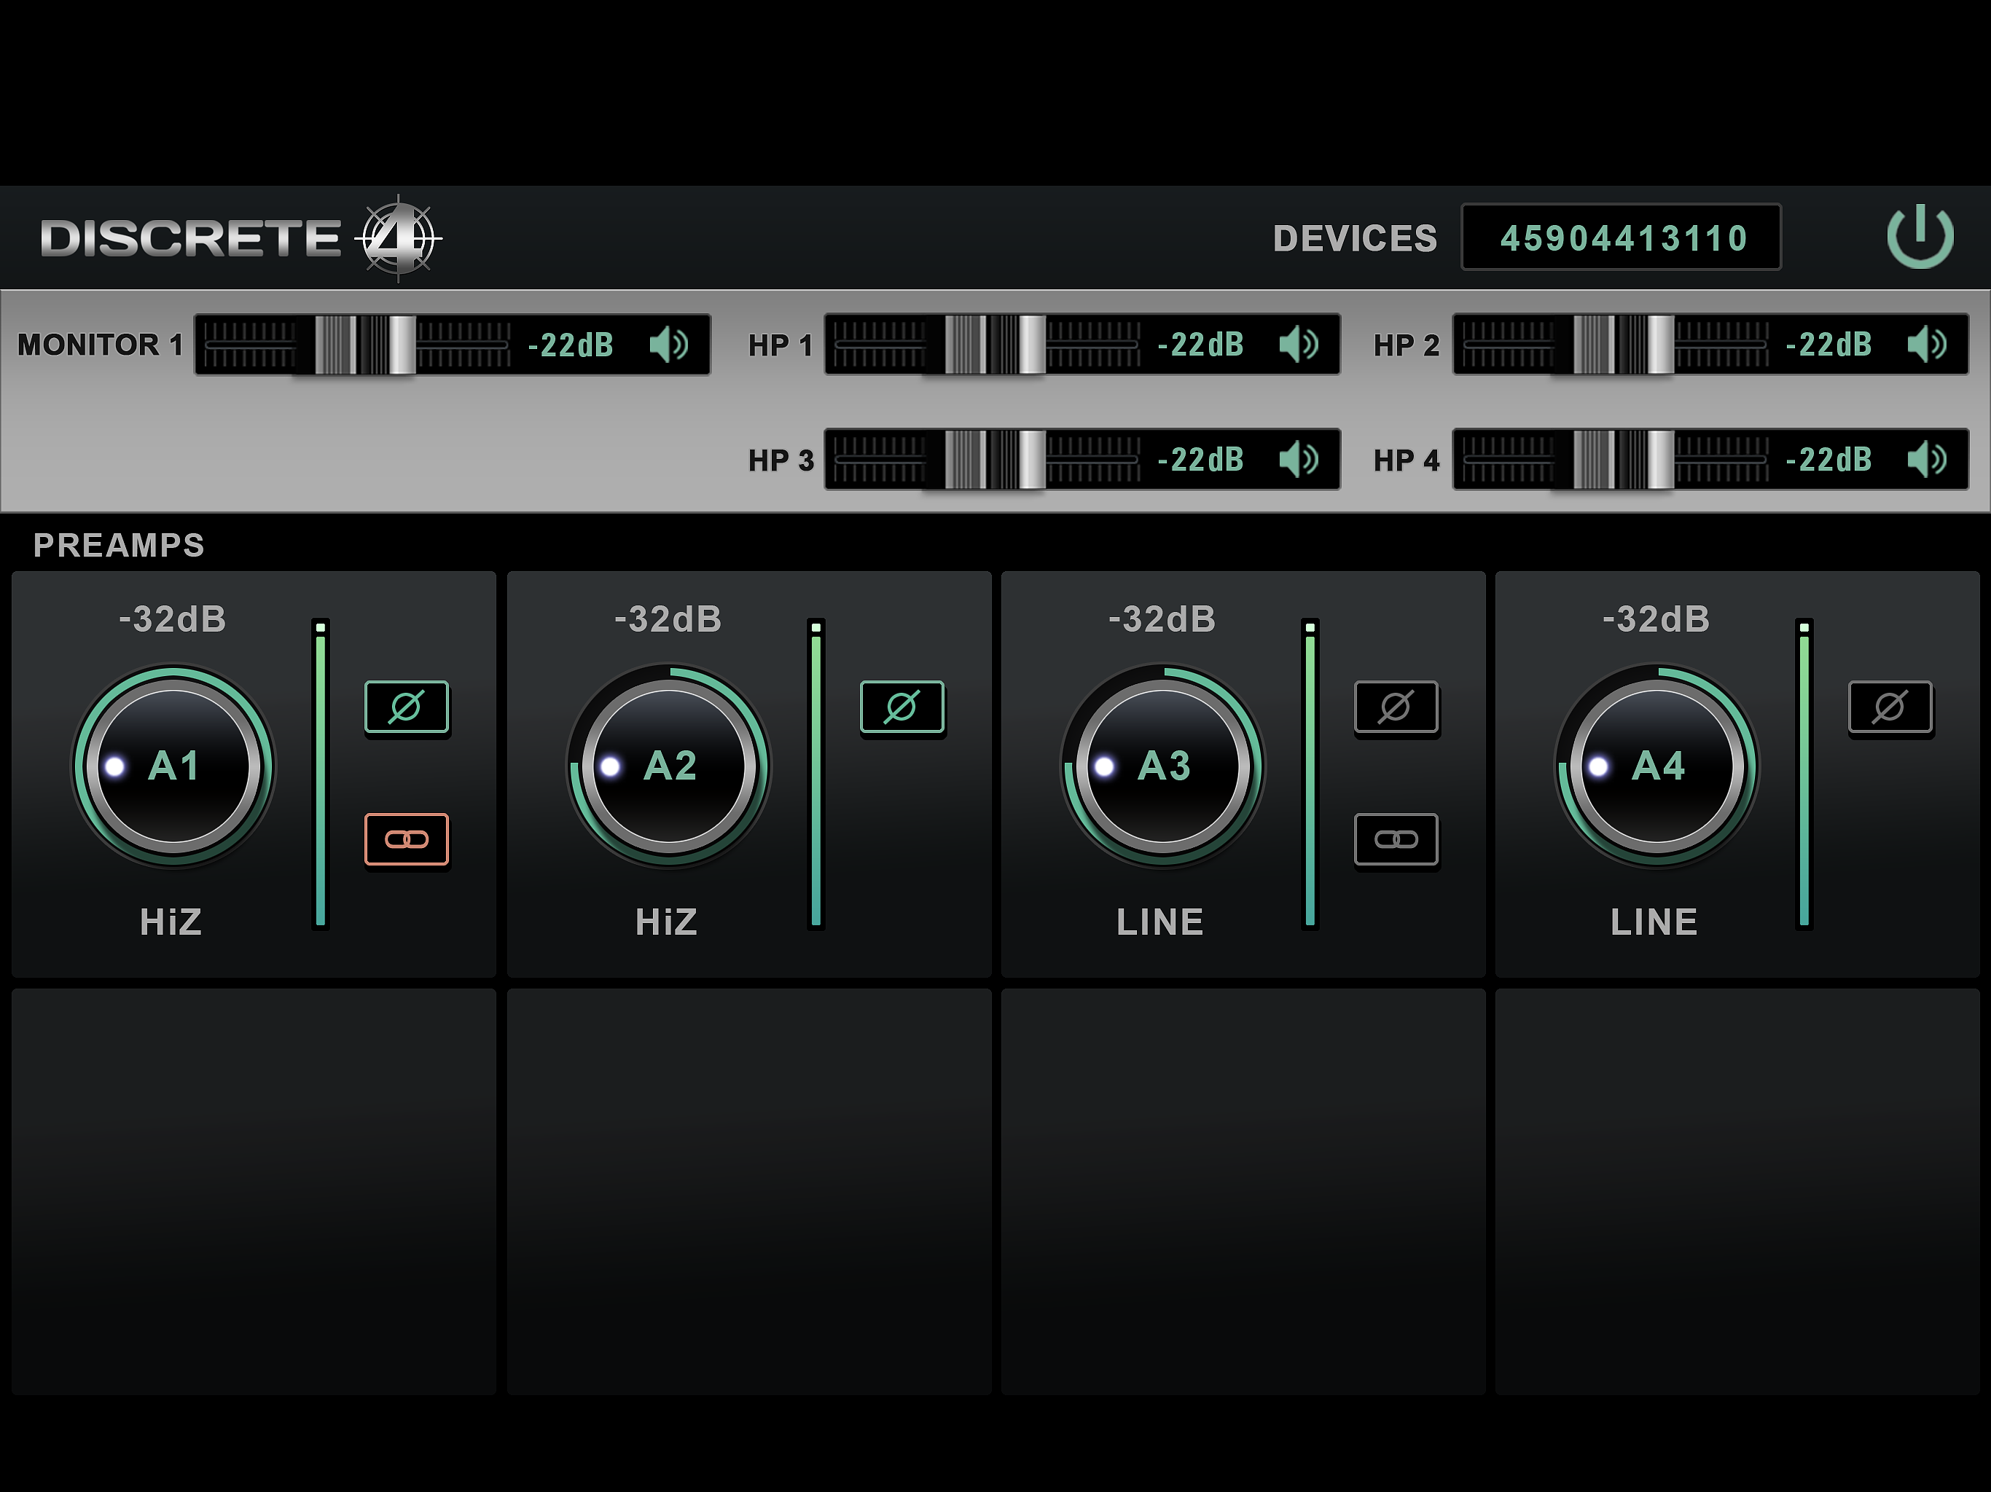The image size is (1991, 1492).
Task: Click the HP 4 -22dB level readout
Action: pos(1829,460)
